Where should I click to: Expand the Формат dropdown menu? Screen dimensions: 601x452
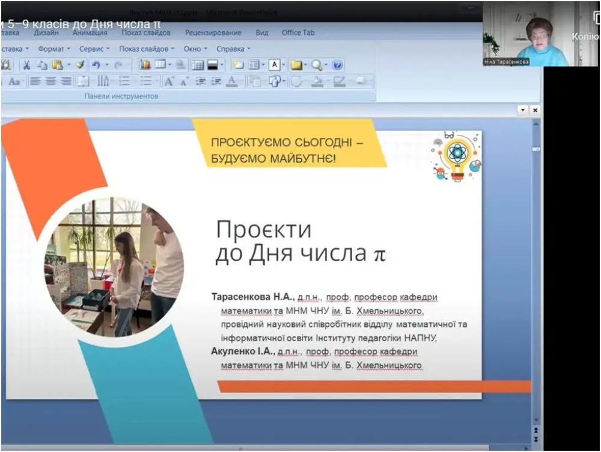[x=53, y=49]
